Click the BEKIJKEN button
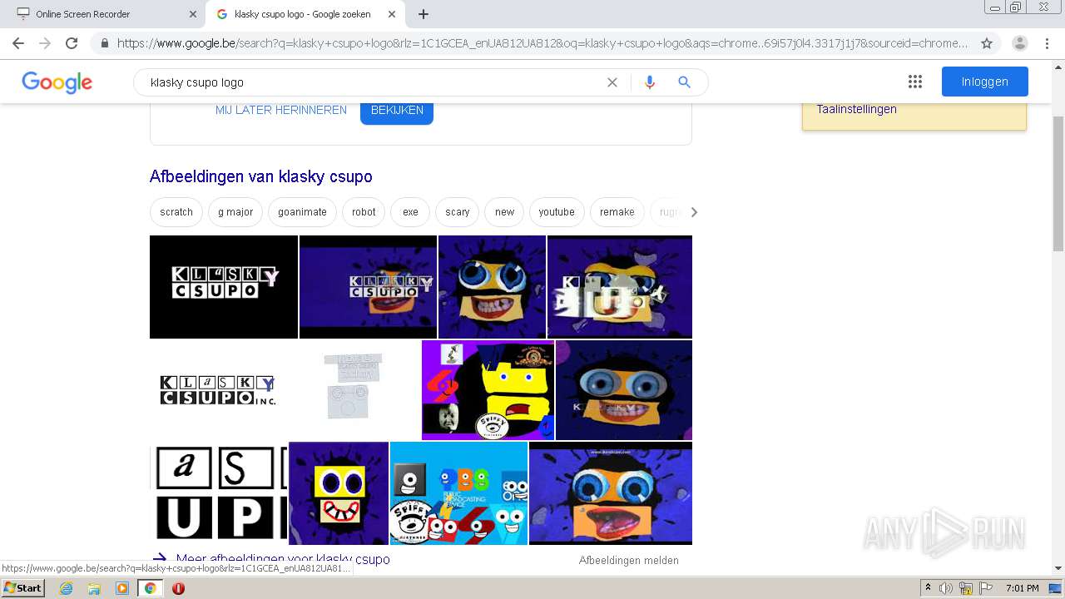Screen dimensions: 1065x599 [397, 111]
